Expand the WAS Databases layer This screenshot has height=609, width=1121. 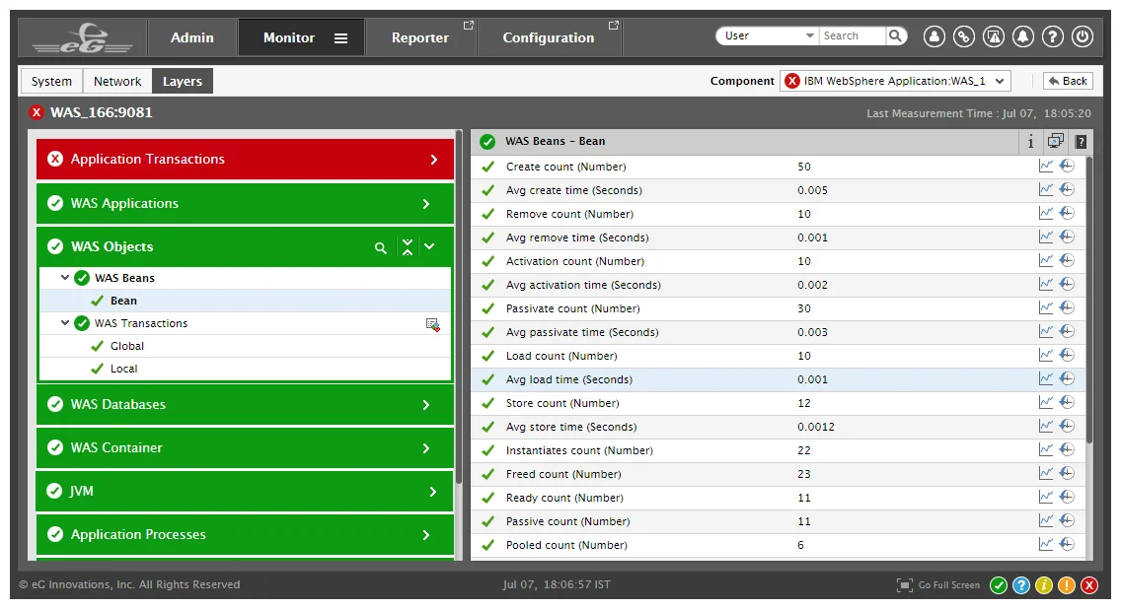[426, 405]
